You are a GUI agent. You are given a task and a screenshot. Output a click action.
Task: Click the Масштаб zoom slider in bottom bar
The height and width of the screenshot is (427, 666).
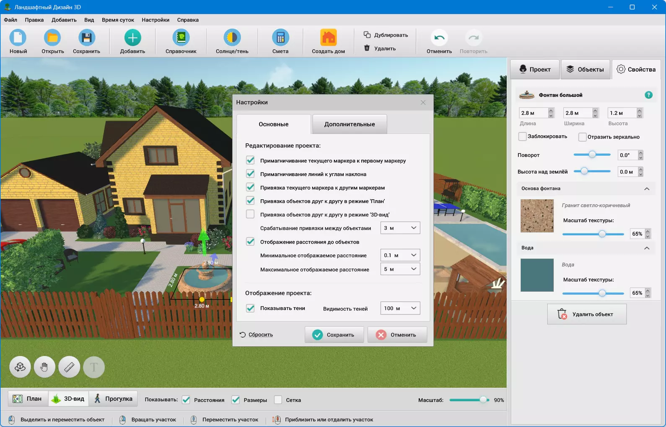tap(469, 400)
